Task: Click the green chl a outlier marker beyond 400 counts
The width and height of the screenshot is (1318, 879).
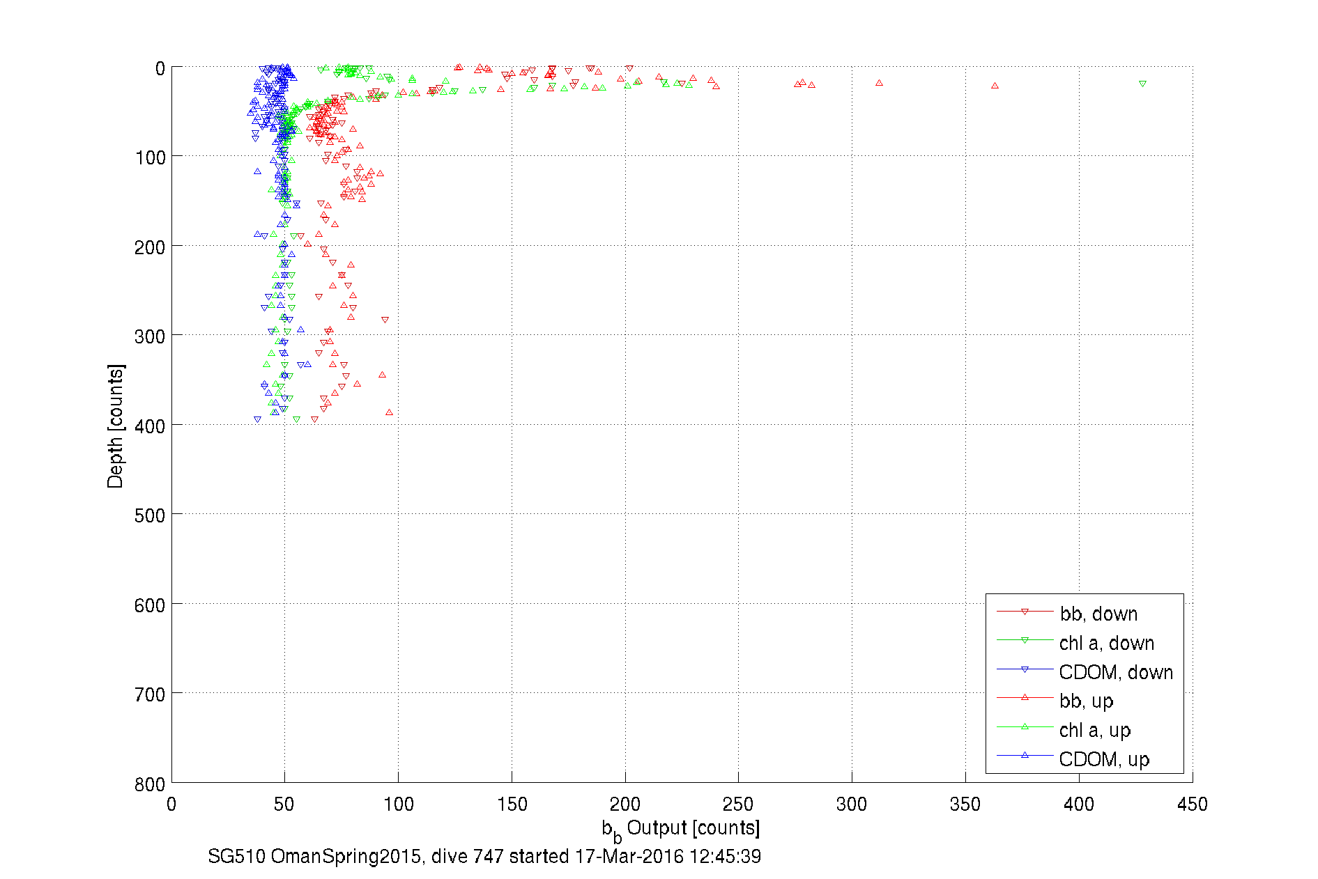Action: [x=1142, y=84]
